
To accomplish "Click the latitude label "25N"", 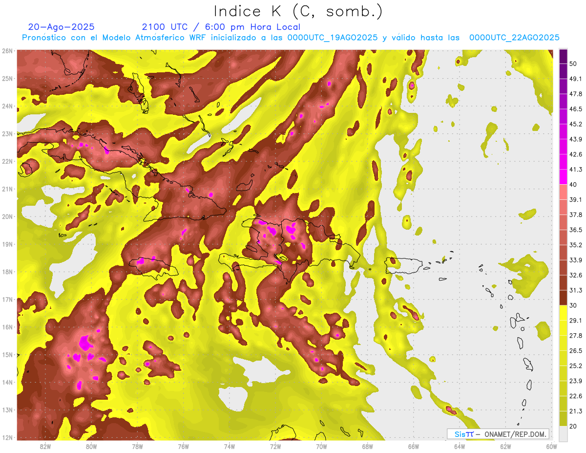I will point(7,78).
